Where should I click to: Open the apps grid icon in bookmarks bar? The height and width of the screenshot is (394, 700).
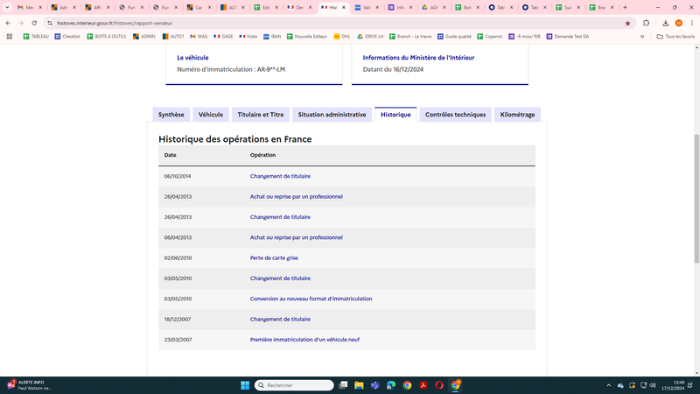click(10, 37)
